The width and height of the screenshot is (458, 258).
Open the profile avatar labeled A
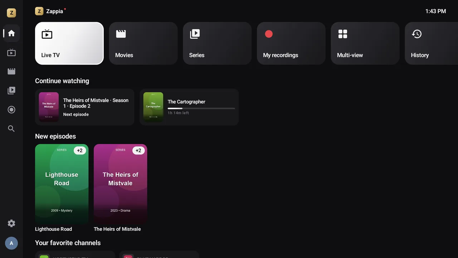[x=11, y=243]
